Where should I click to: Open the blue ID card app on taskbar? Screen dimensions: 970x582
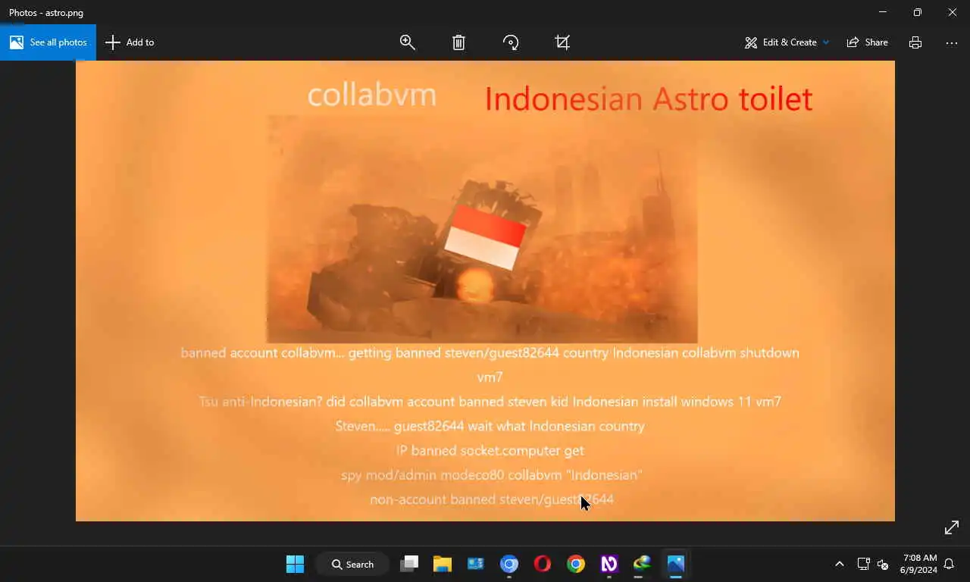pos(476,564)
